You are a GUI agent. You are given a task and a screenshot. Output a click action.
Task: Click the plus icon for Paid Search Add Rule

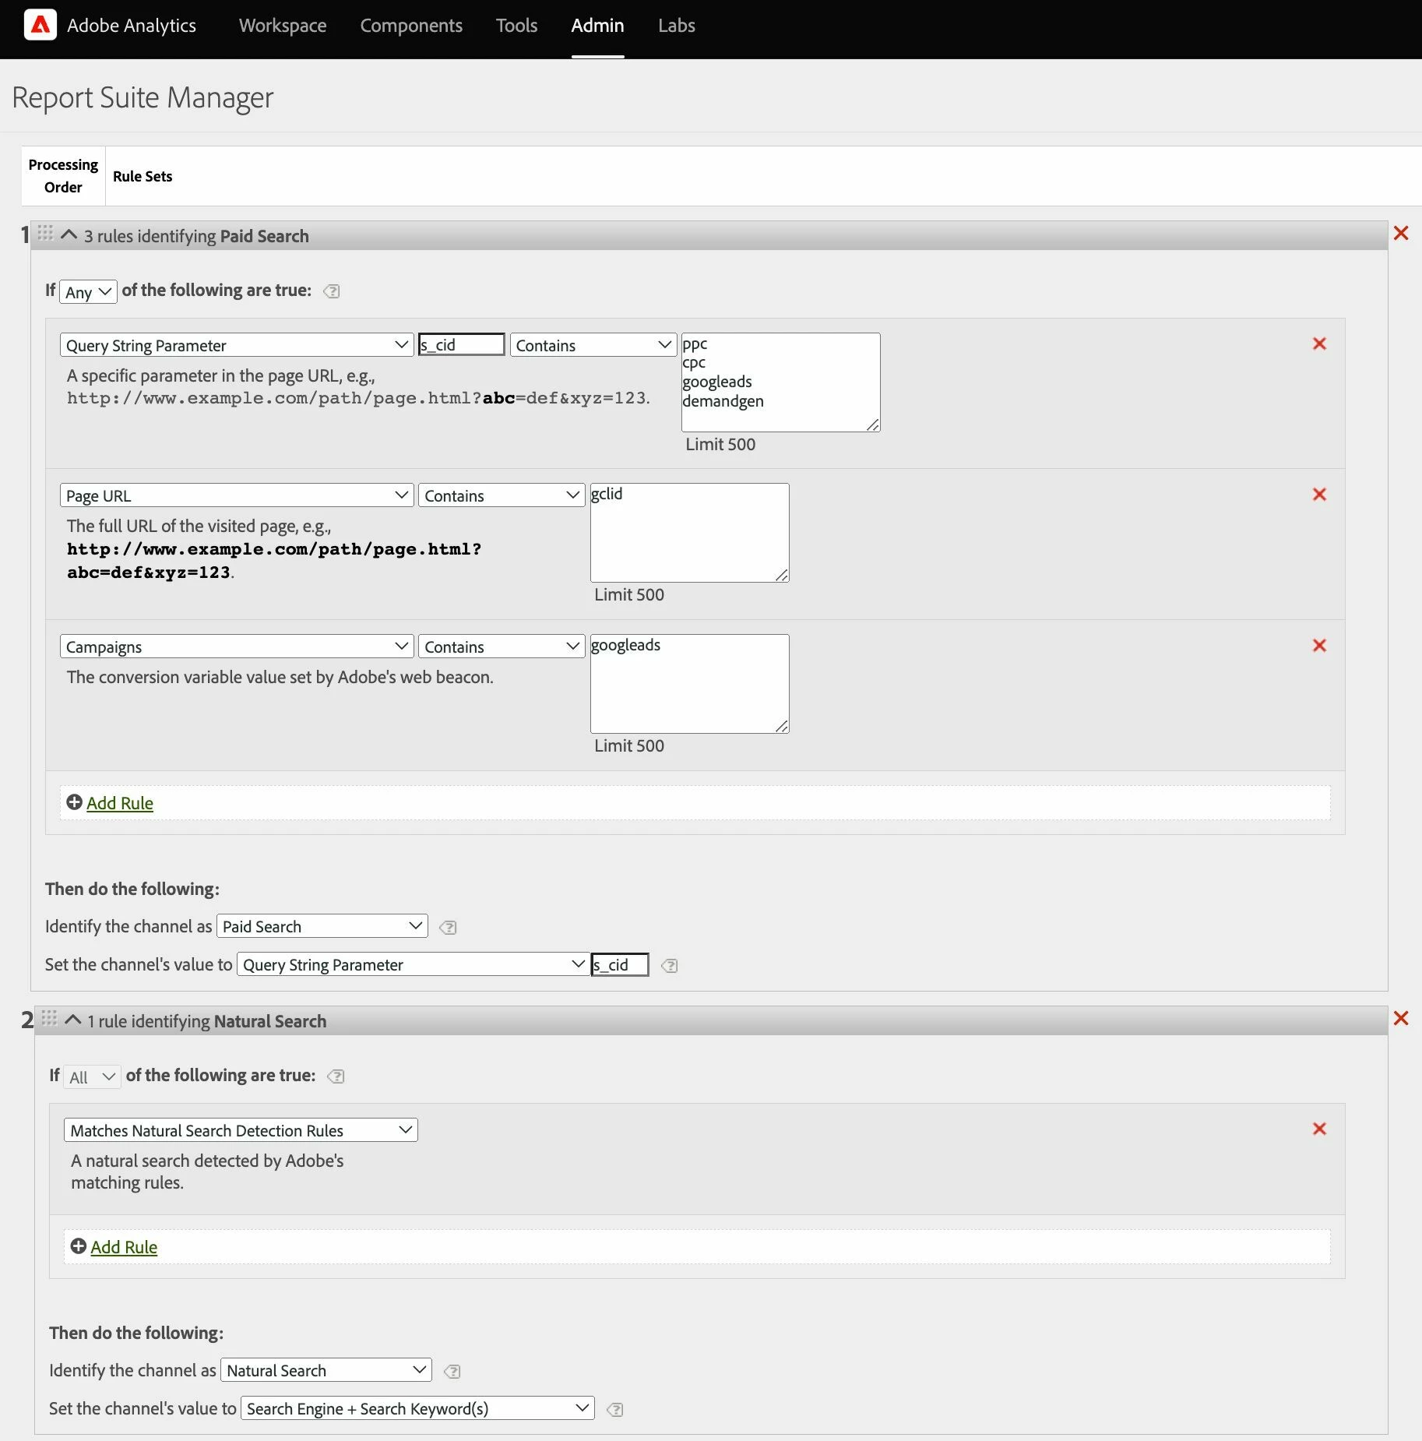tap(75, 802)
